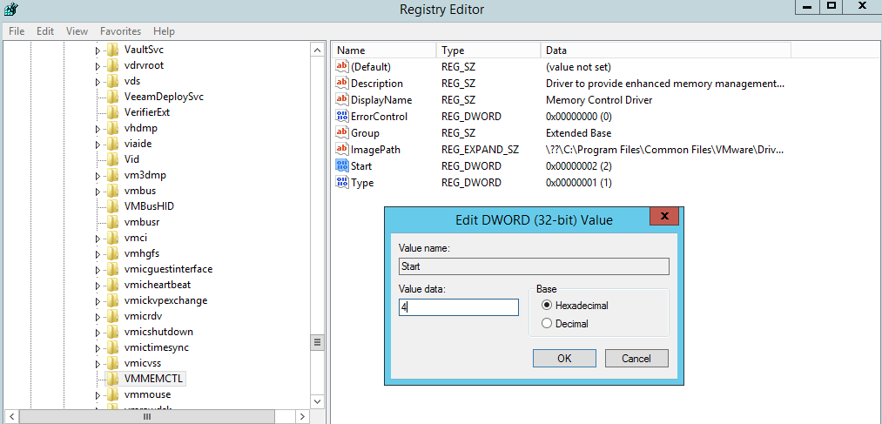Select the Hexadecimal base option

547,306
